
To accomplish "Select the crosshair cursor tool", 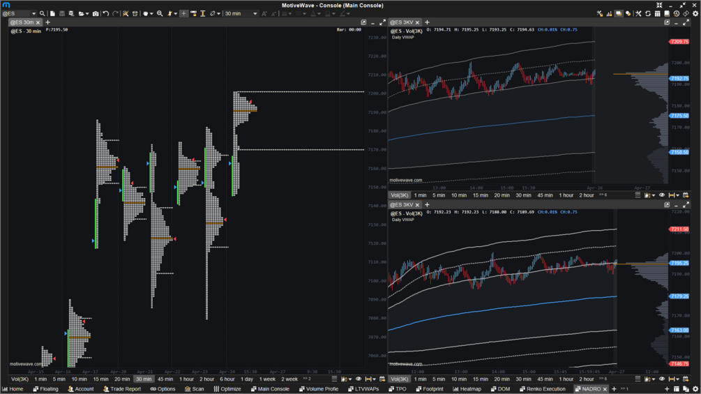I will click(x=183, y=14).
